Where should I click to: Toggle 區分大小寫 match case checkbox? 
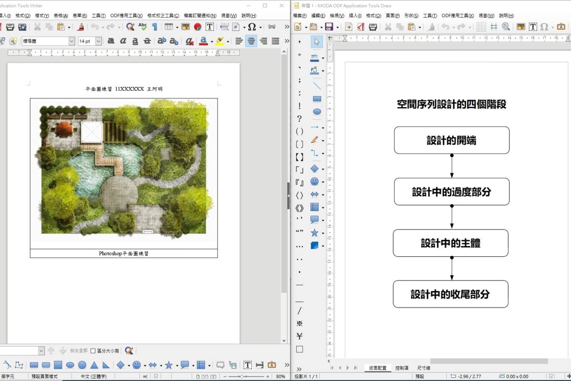pos(93,351)
